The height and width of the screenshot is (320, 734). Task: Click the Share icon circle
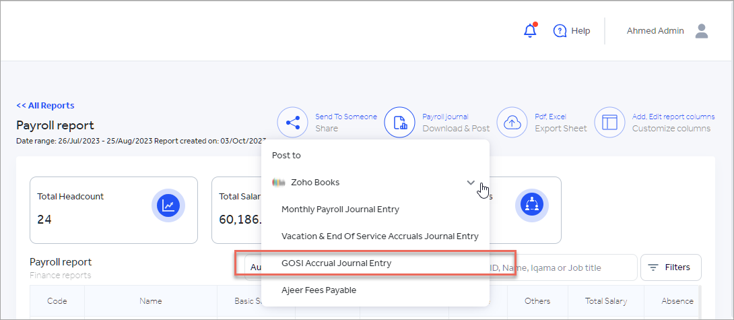pyautogui.click(x=292, y=123)
